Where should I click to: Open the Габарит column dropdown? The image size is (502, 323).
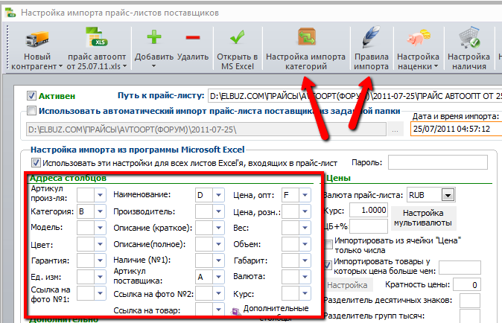(305, 260)
